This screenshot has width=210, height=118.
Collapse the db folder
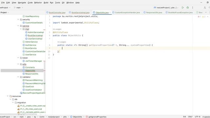10,99
